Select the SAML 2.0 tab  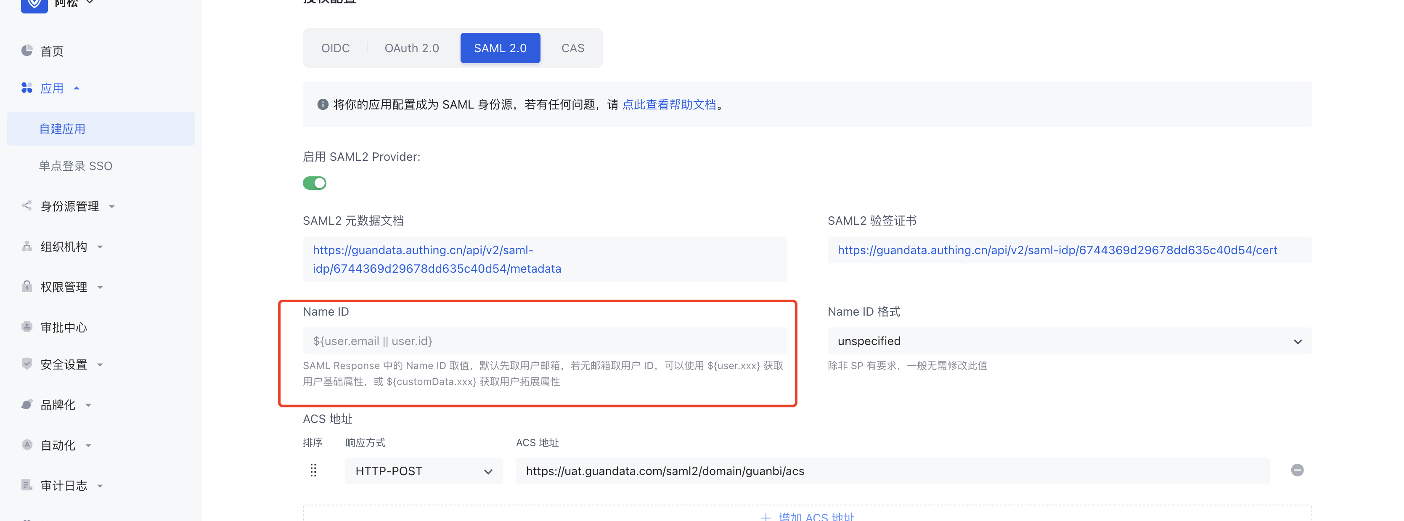point(501,48)
